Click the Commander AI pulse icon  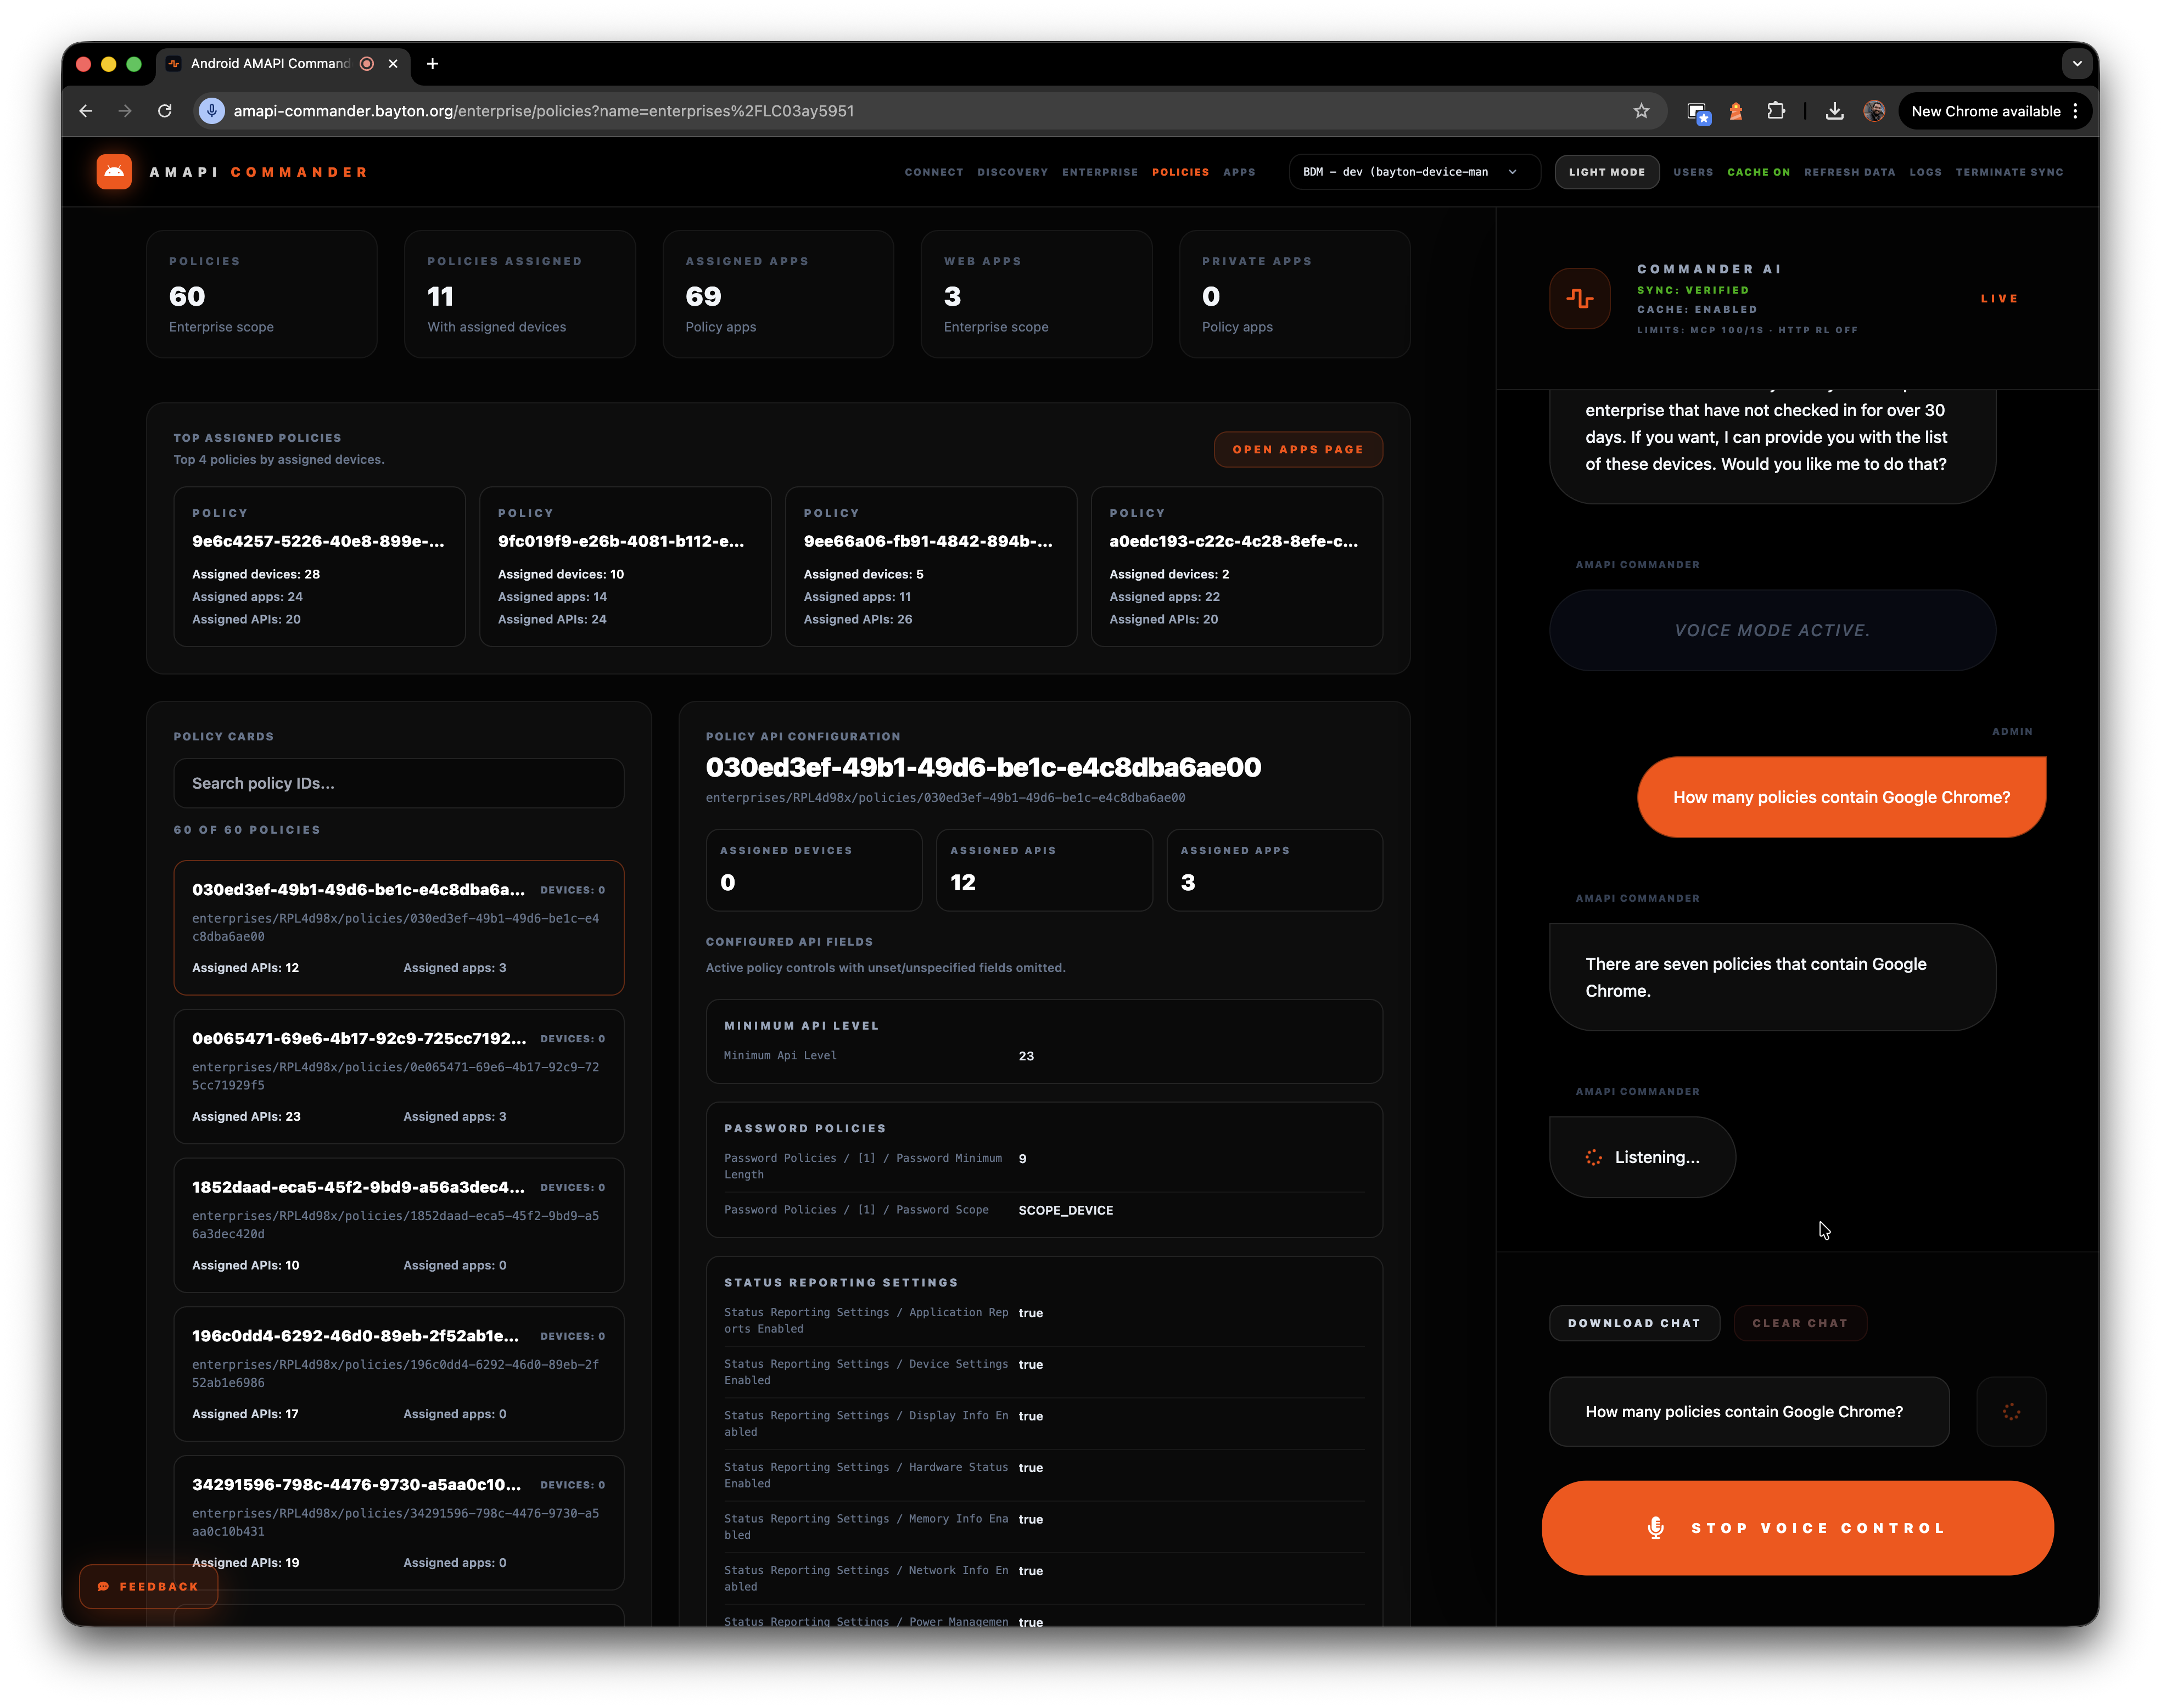(1580, 298)
